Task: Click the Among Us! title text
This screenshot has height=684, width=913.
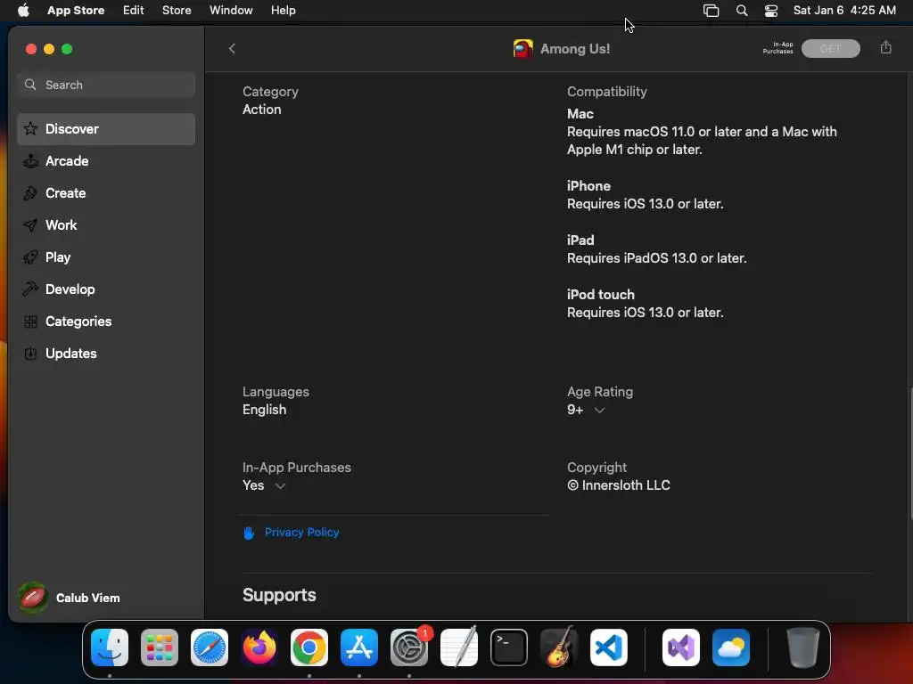Action: tap(575, 49)
